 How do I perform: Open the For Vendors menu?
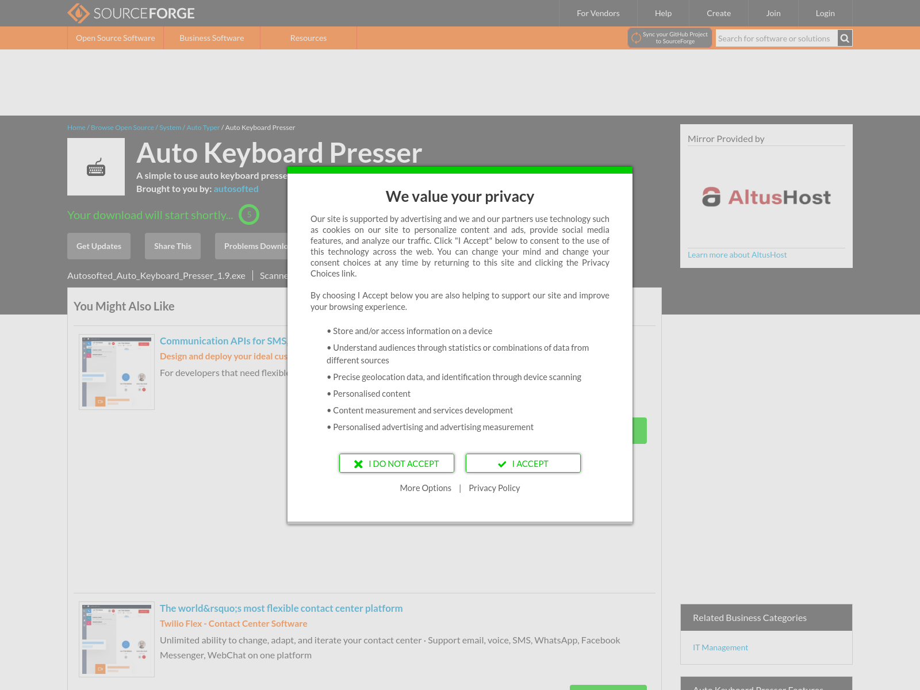[598, 13]
